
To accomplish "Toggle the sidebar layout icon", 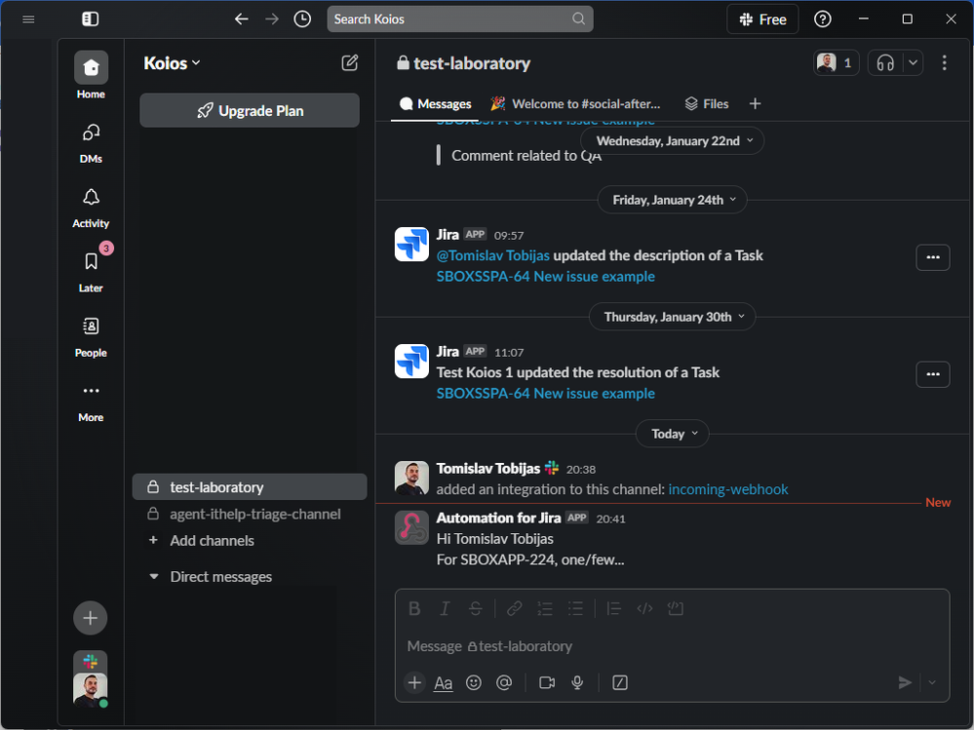I will point(90,19).
